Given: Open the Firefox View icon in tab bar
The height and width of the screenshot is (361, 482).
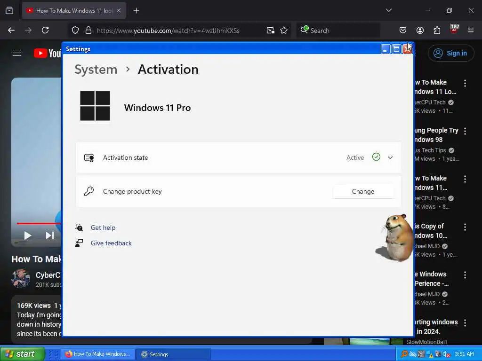Looking at the screenshot, I should (9, 10).
